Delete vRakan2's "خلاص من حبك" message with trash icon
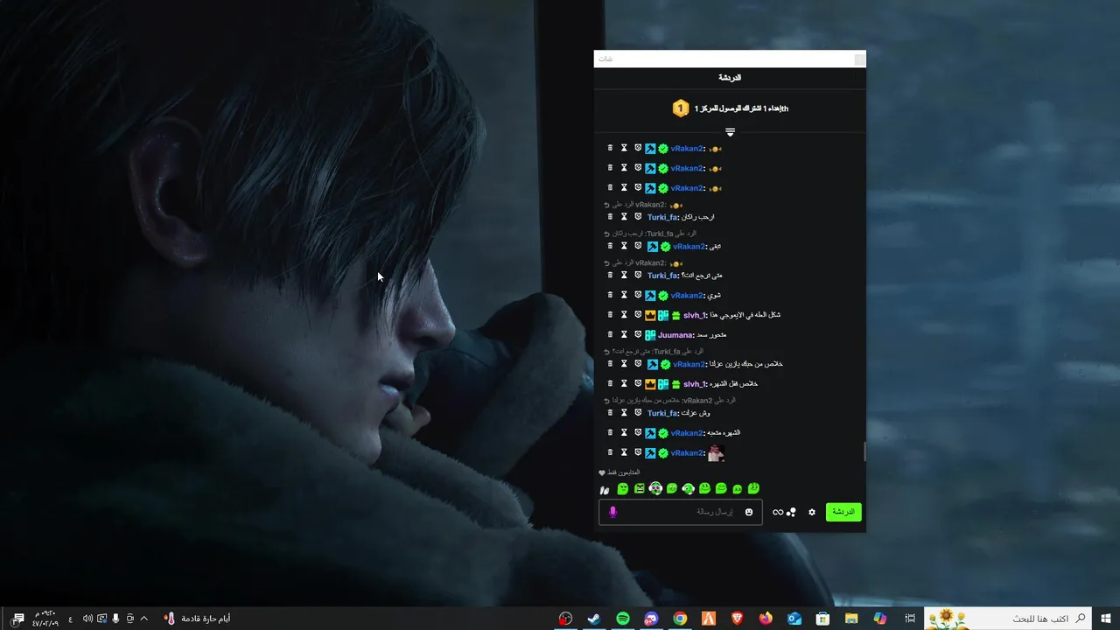The width and height of the screenshot is (1120, 630). tap(610, 363)
